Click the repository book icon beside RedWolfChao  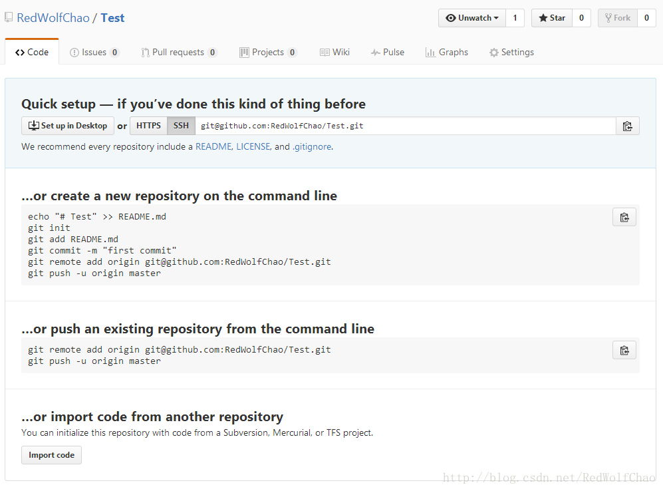(9, 18)
